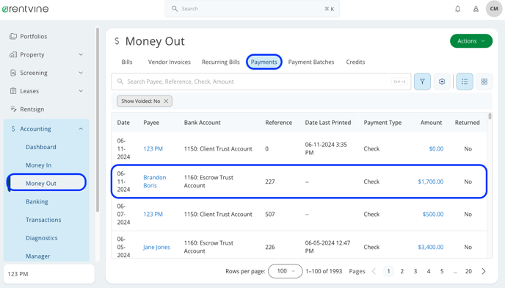Open the $1,700.00 amount link
505x288 pixels.
pos(431,181)
